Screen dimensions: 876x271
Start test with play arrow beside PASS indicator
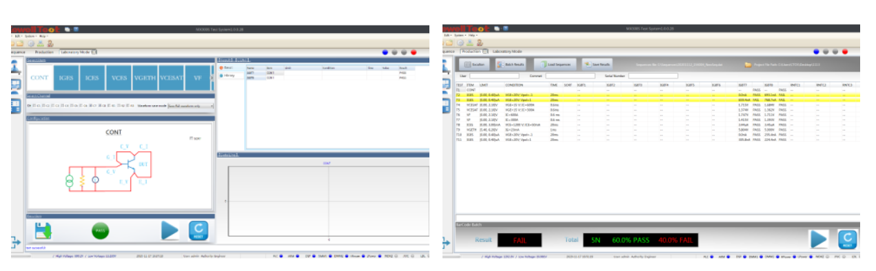(170, 230)
